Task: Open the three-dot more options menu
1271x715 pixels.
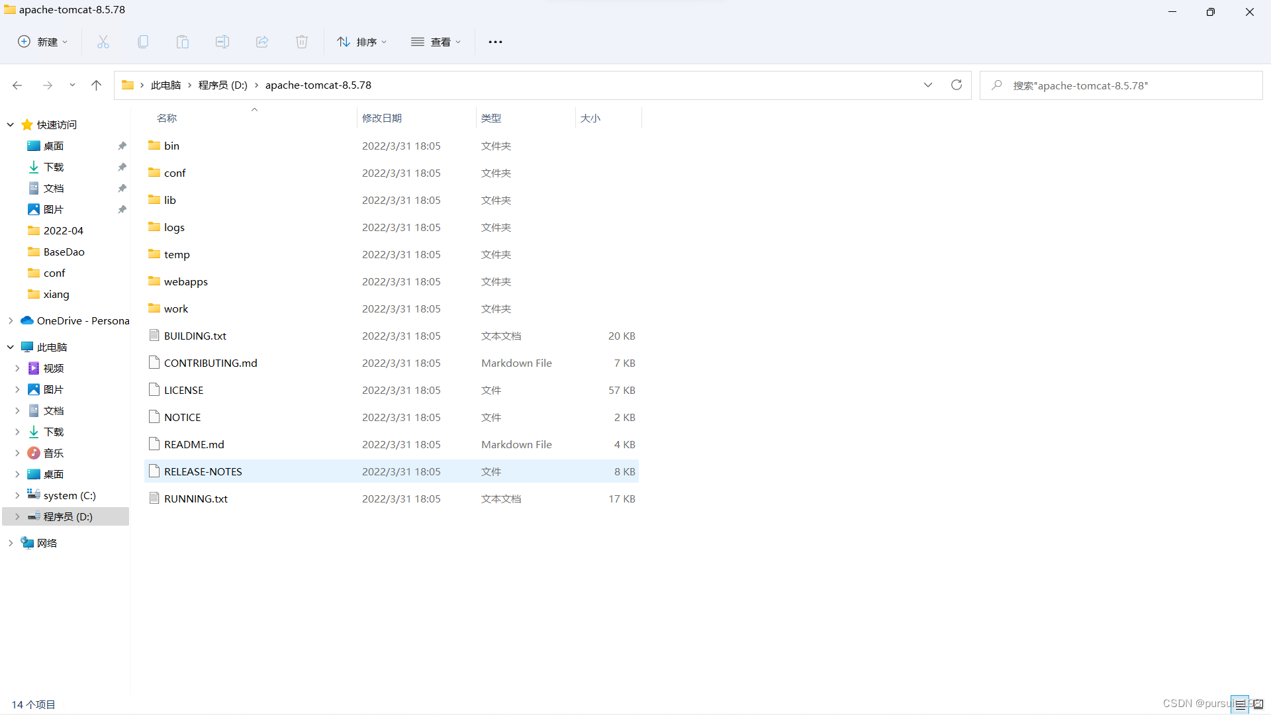Action: [495, 42]
